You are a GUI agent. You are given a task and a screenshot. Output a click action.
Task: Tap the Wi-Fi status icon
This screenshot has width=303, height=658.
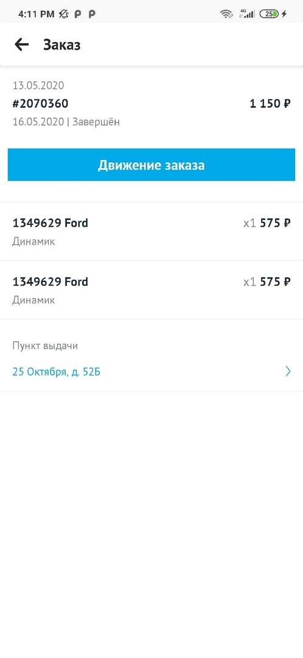[226, 14]
